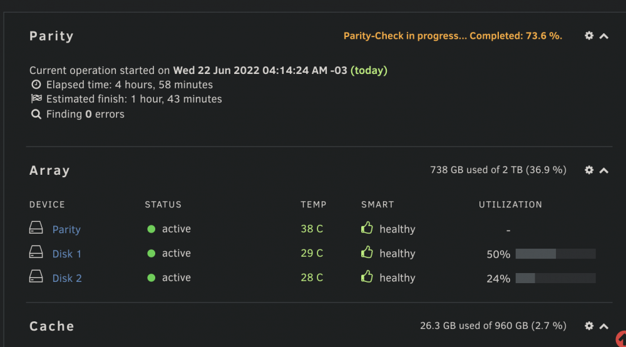Click the green status dot for Disk 2

151,278
